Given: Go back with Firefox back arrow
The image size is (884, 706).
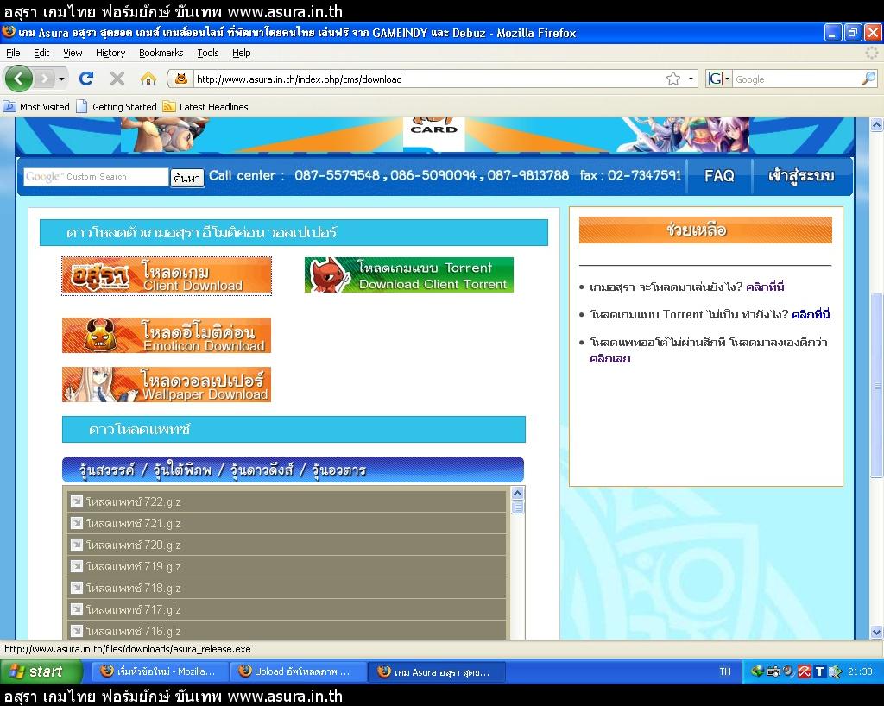Looking at the screenshot, I should pos(19,79).
